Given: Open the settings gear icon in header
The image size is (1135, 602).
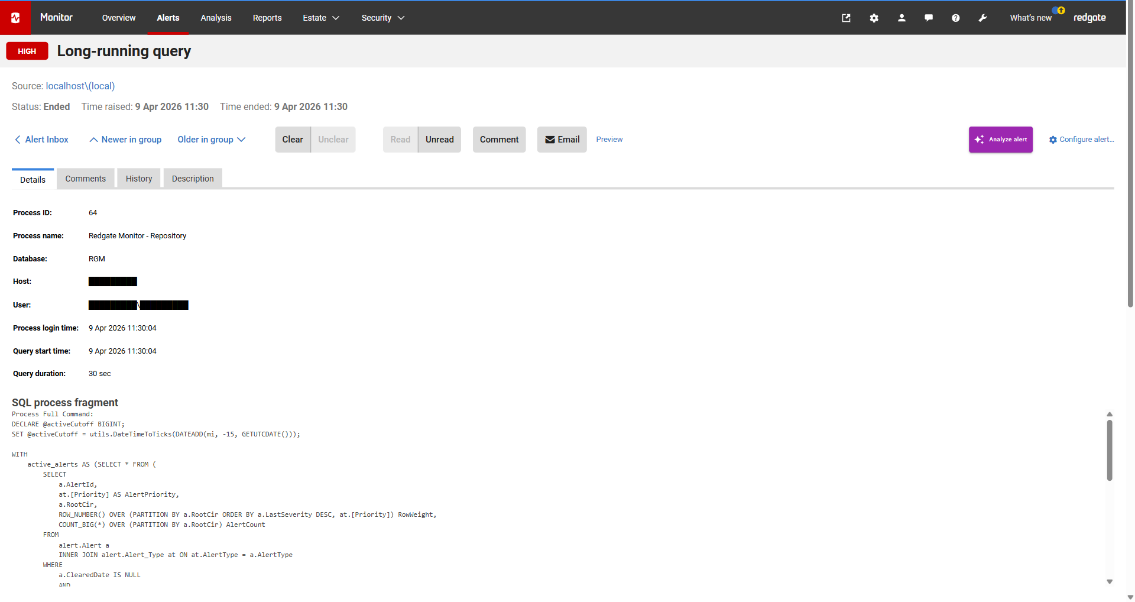Looking at the screenshot, I should tap(874, 18).
